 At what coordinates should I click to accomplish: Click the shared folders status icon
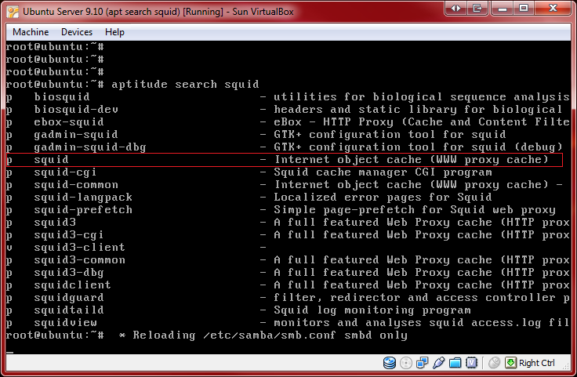455,363
